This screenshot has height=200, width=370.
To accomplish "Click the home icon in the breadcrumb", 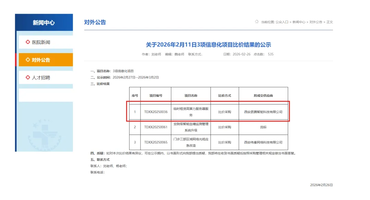I will tap(257, 22).
